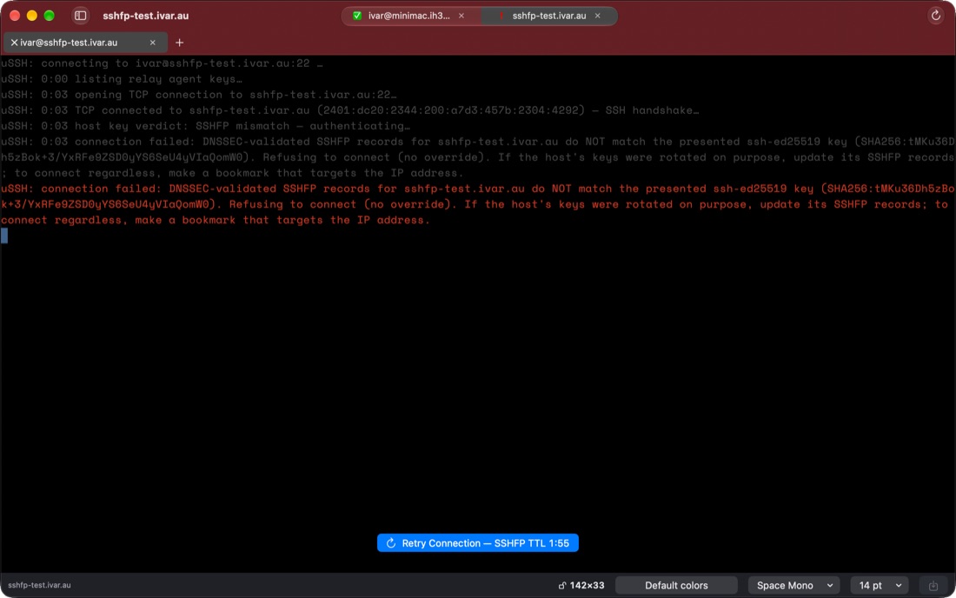The width and height of the screenshot is (956, 598).
Task: Toggle the sidebar panel icon
Action: point(81,16)
